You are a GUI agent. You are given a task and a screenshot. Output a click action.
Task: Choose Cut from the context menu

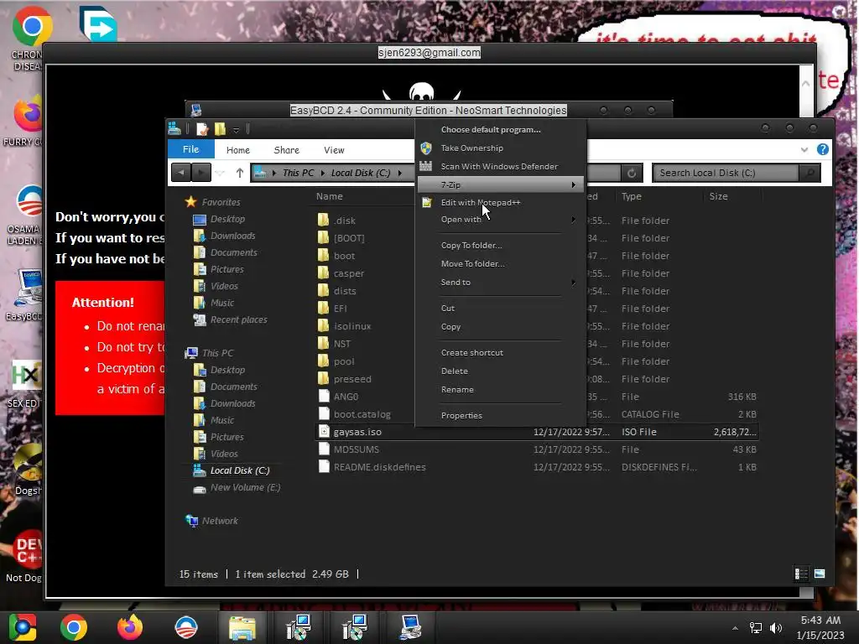click(x=448, y=308)
